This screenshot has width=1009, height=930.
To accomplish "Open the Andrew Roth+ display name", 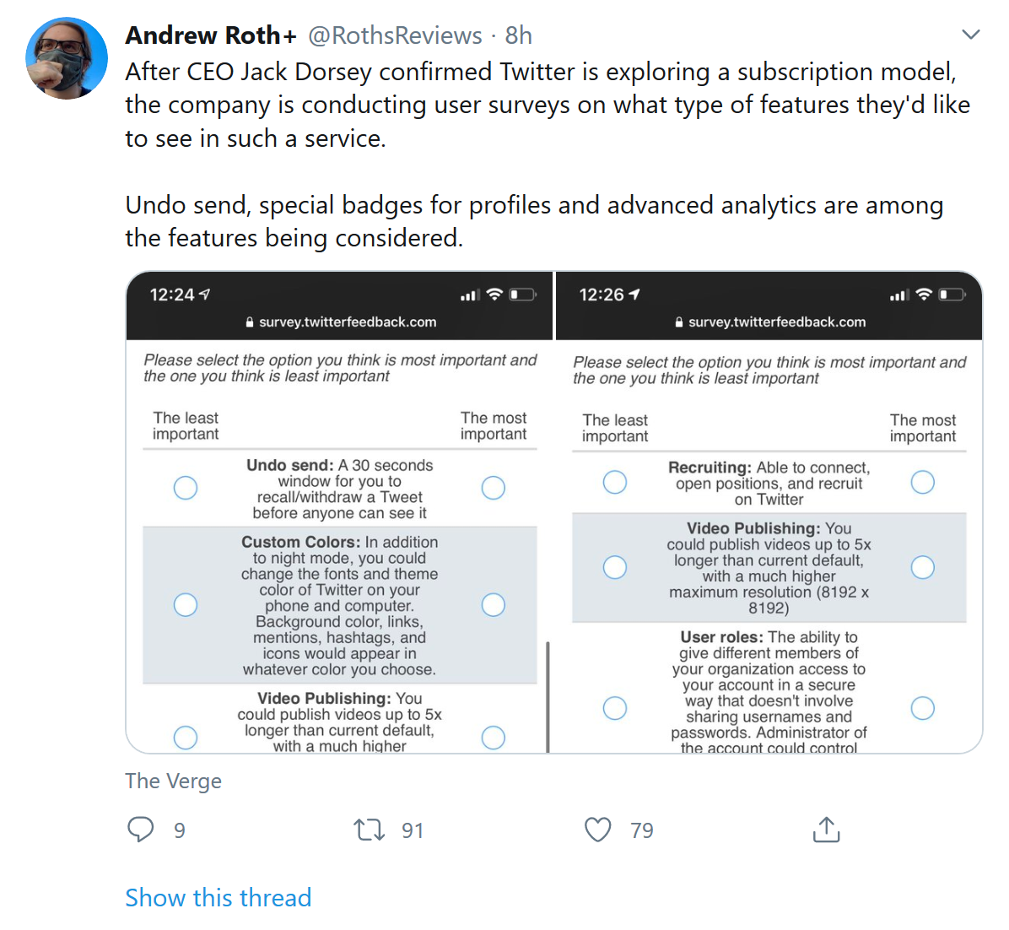I will (x=211, y=35).
